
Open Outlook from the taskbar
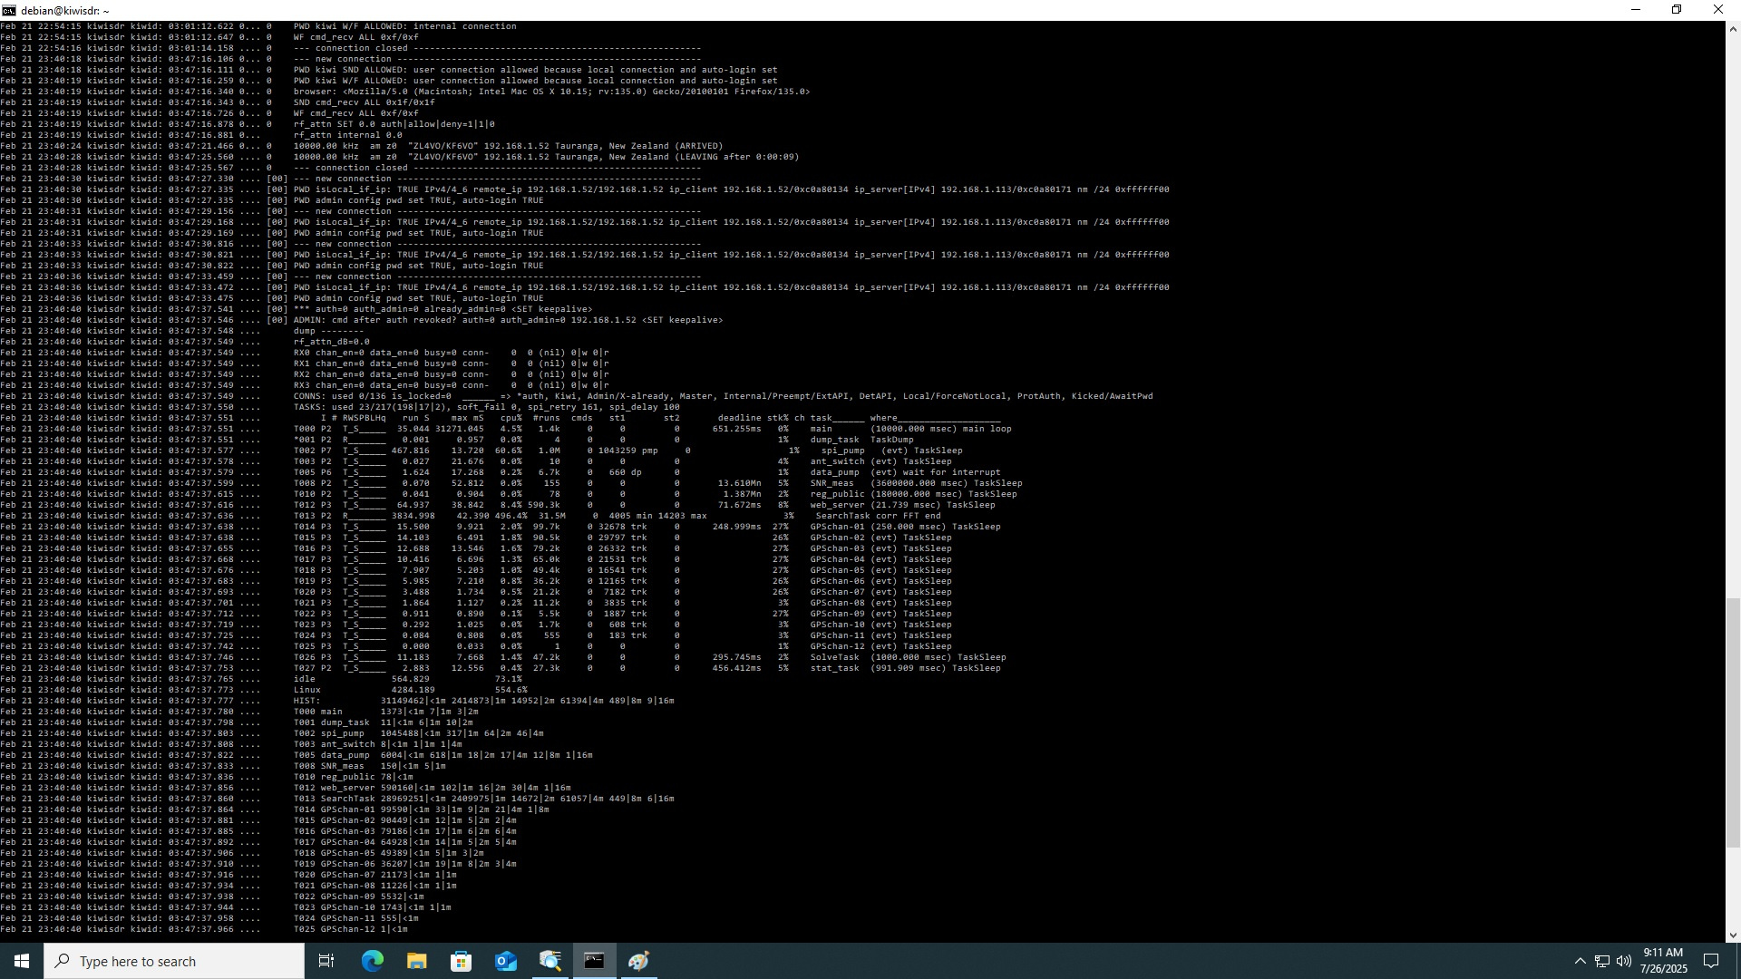click(x=505, y=961)
